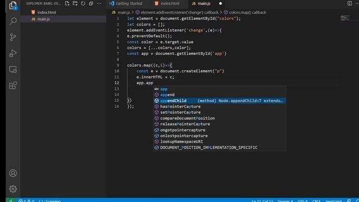359x202 pixels.
Task: Open the Search view in activity bar
Action: pos(13,21)
